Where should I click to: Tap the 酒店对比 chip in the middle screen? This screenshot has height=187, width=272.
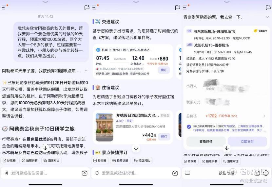coord(142,161)
